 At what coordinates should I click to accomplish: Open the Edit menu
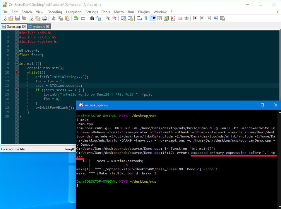[x=15, y=12]
